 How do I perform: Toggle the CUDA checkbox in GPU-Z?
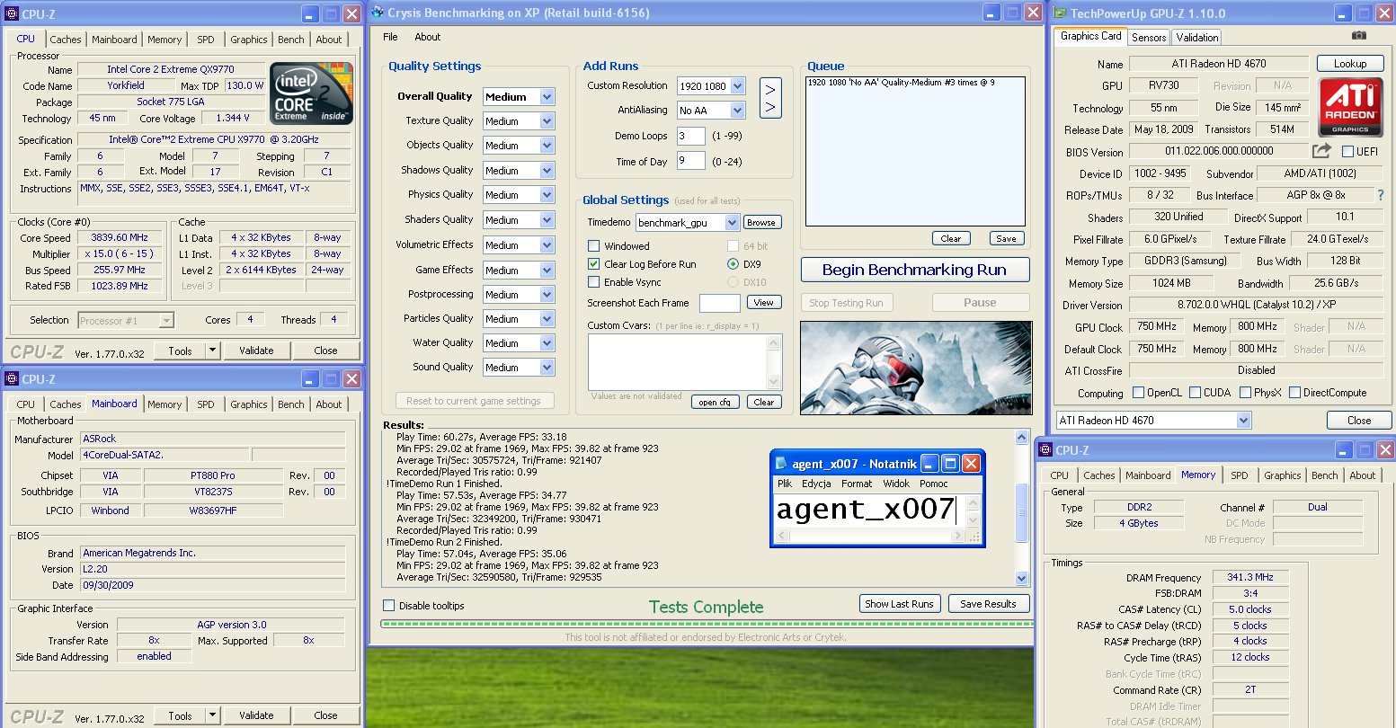[x=1195, y=393]
